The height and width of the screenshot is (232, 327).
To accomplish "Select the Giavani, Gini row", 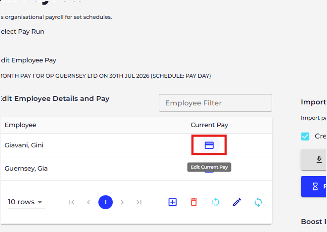I will [x=136, y=145].
